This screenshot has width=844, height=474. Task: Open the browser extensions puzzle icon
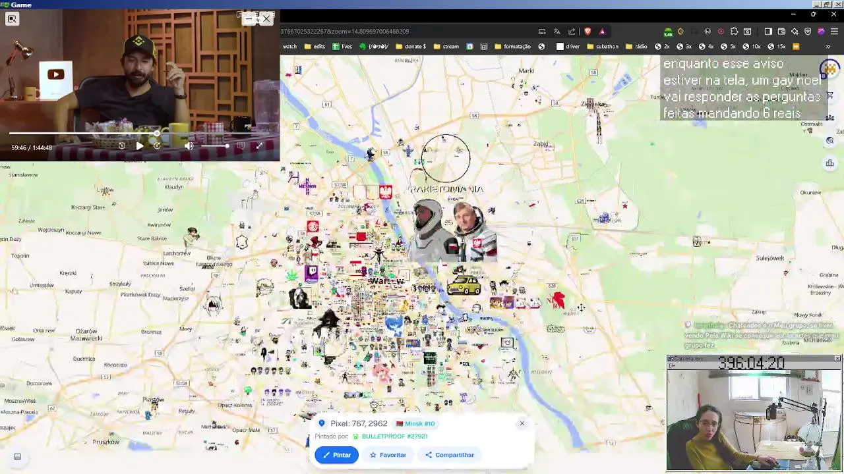[x=734, y=32]
